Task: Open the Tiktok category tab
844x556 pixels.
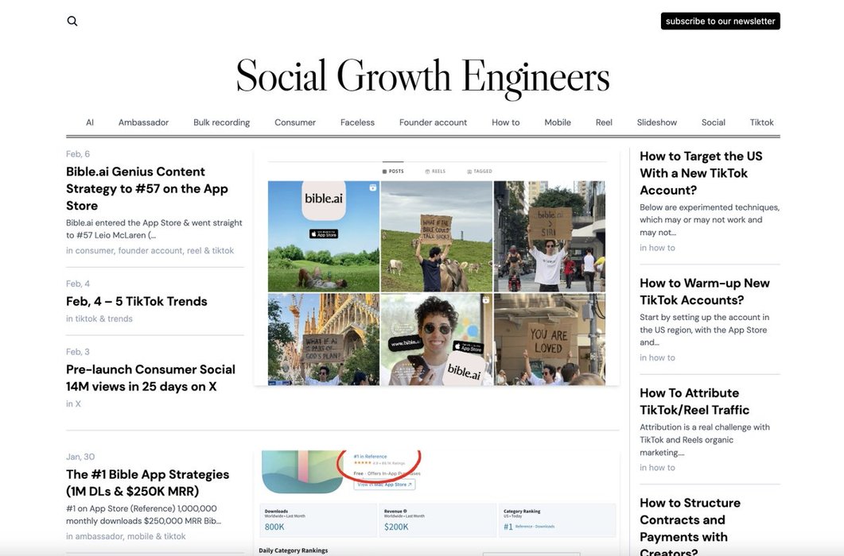Action: (761, 122)
